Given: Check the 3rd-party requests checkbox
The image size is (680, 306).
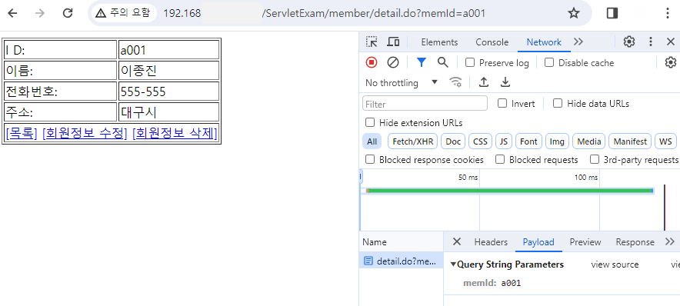Looking at the screenshot, I should 595,159.
